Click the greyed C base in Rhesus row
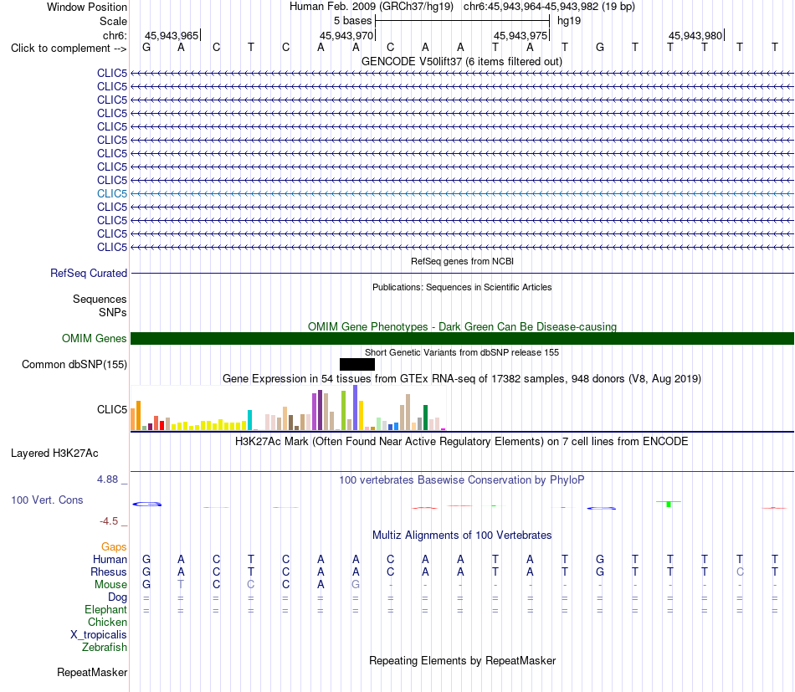This screenshot has width=795, height=692. coord(741,572)
